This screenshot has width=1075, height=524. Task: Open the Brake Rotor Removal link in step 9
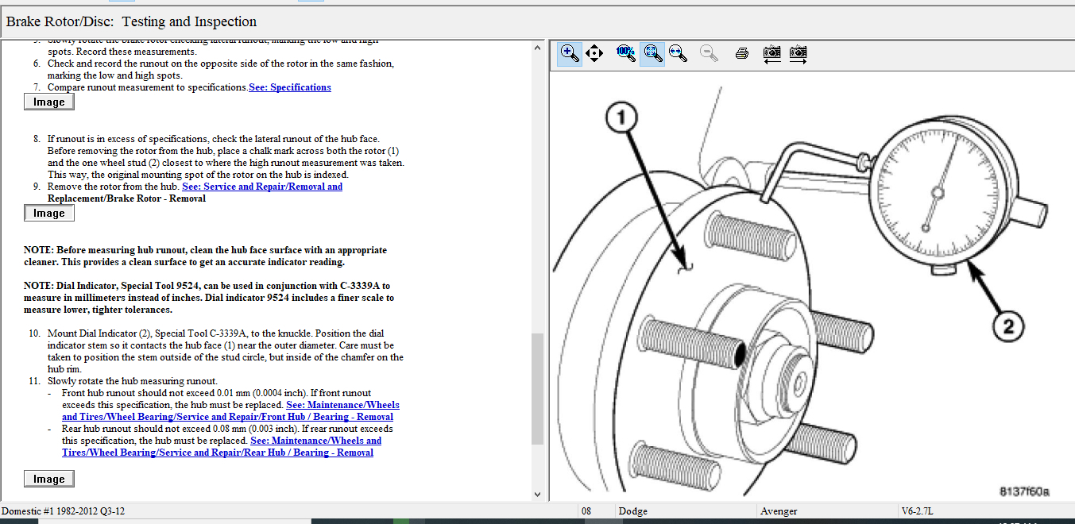pyautogui.click(x=262, y=187)
